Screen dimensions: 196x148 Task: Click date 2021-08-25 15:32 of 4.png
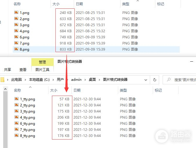90,31
